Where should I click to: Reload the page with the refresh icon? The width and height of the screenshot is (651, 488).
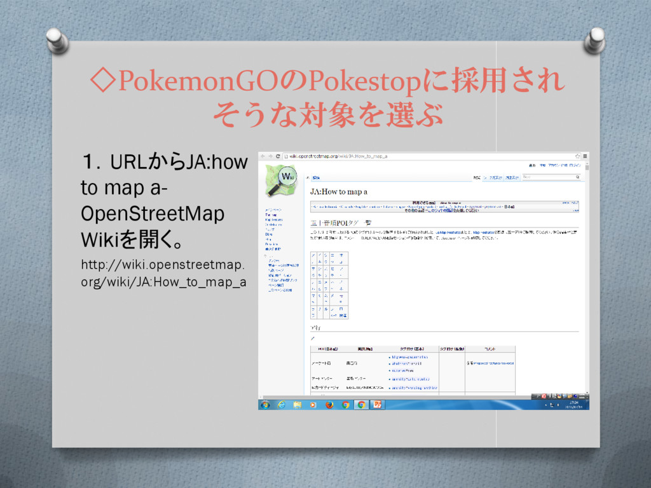pos(278,156)
